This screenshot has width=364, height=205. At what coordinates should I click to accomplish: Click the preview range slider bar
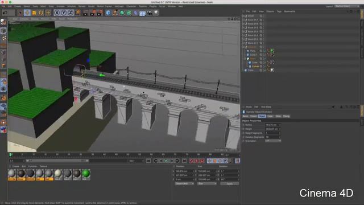click(x=57, y=161)
